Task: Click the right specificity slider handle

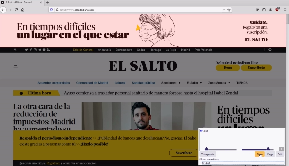Action: coord(268,149)
